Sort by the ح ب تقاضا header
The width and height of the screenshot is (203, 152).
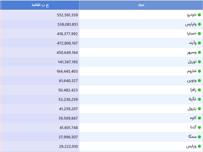40,5
